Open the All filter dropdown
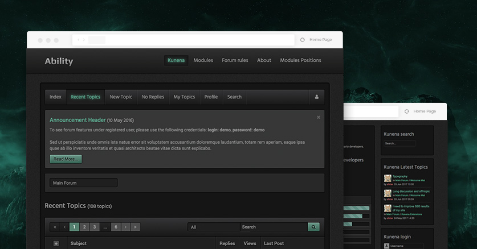Viewport: 477px width, 249px height. tap(214, 227)
